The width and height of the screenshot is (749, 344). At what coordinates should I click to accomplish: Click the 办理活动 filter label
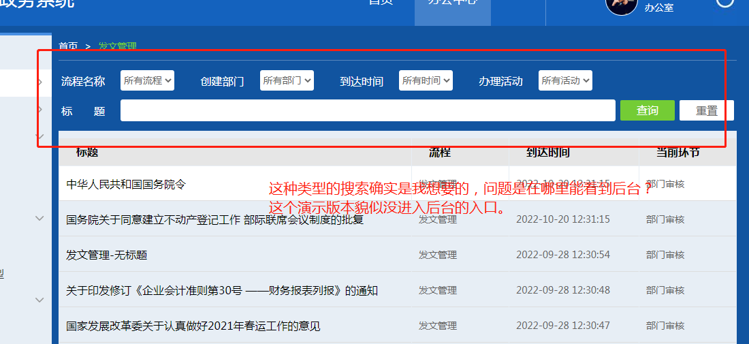click(500, 81)
